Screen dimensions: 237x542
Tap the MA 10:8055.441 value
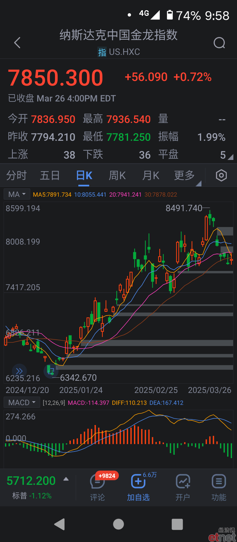[x=90, y=195]
